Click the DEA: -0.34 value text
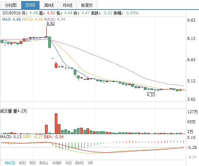The height and width of the screenshot is (166, 199). (54, 137)
